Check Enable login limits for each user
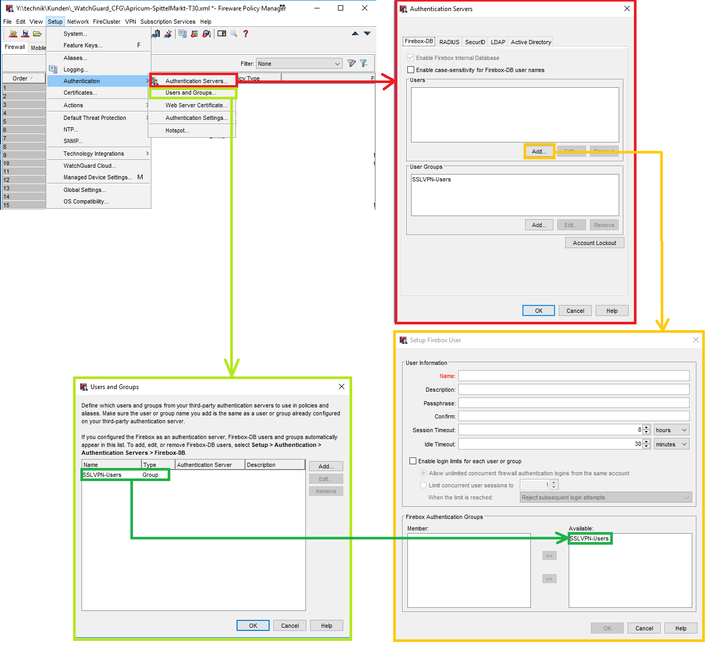Screen dimensions: 718x653 coord(413,461)
